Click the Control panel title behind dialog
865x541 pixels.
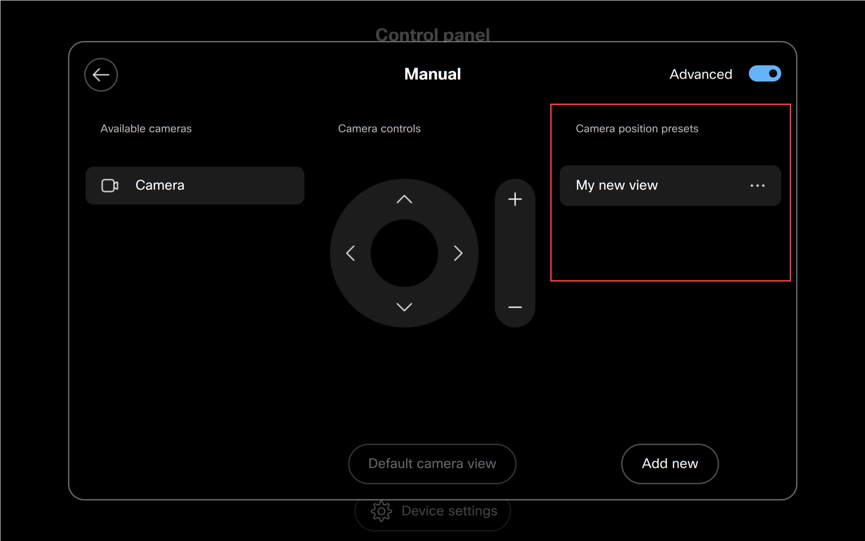pyautogui.click(x=432, y=34)
